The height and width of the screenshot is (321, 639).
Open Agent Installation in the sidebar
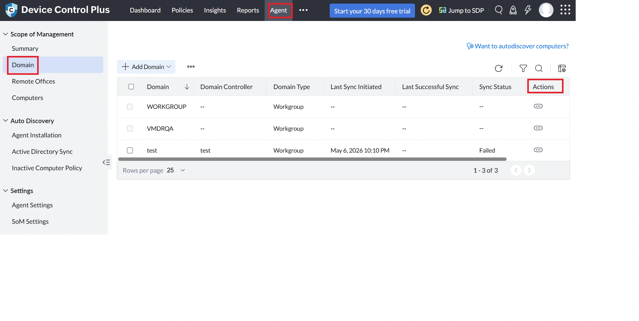click(37, 135)
